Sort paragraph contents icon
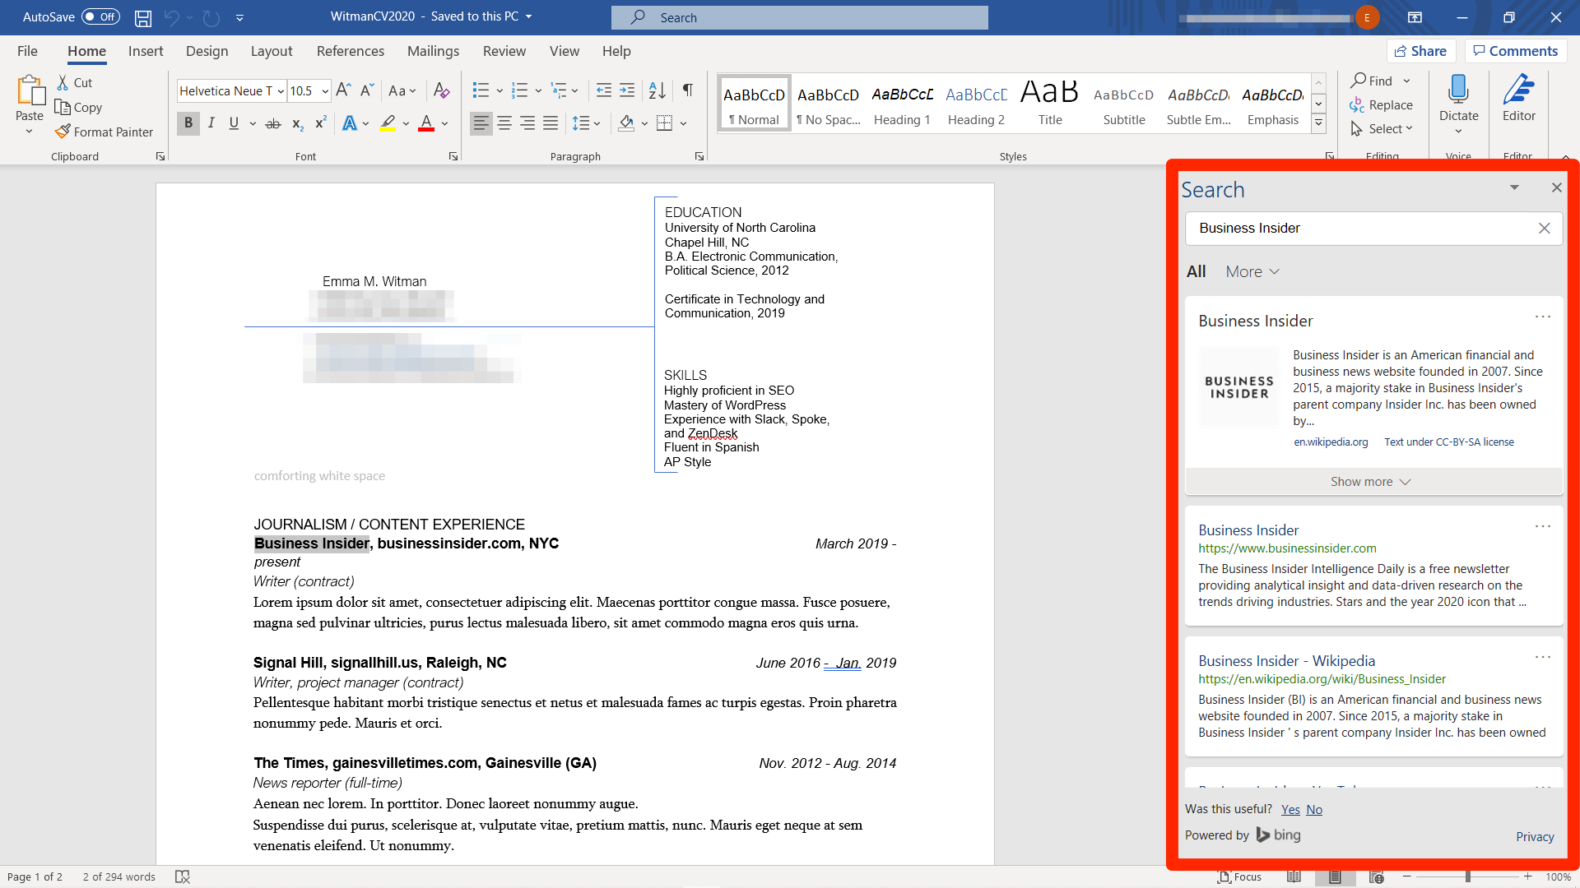The image size is (1580, 888). 657,90
